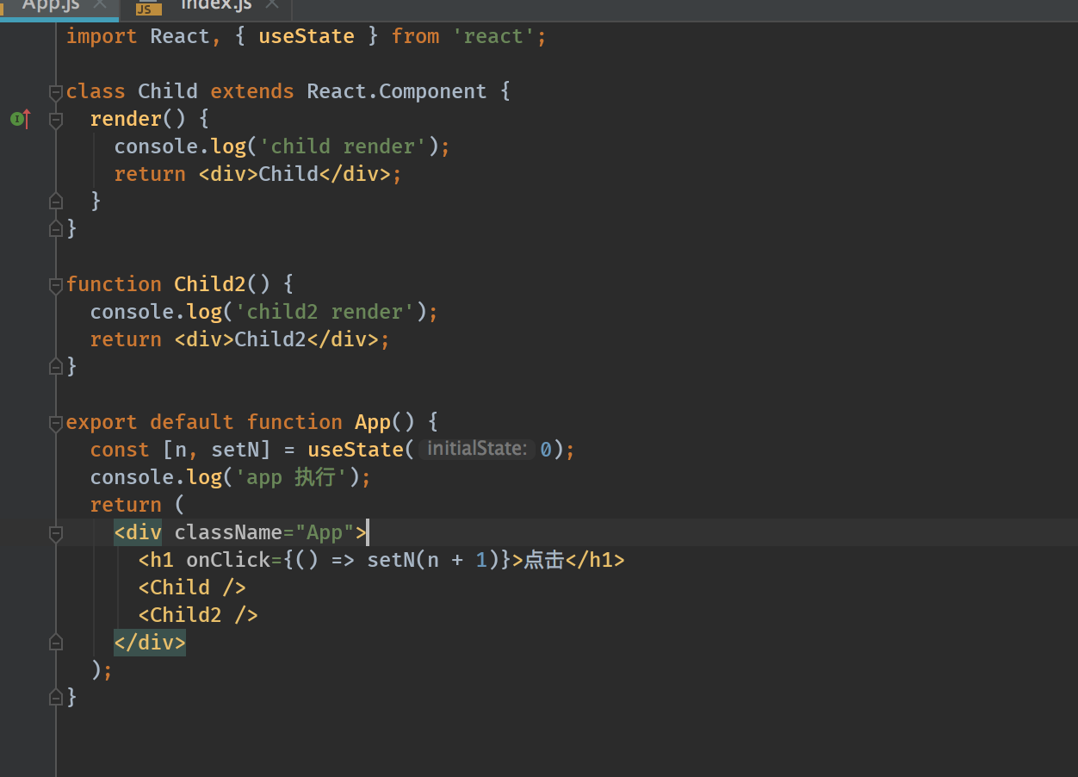The width and height of the screenshot is (1078, 777).
Task: Click the App function name in export line
Action: tap(373, 422)
